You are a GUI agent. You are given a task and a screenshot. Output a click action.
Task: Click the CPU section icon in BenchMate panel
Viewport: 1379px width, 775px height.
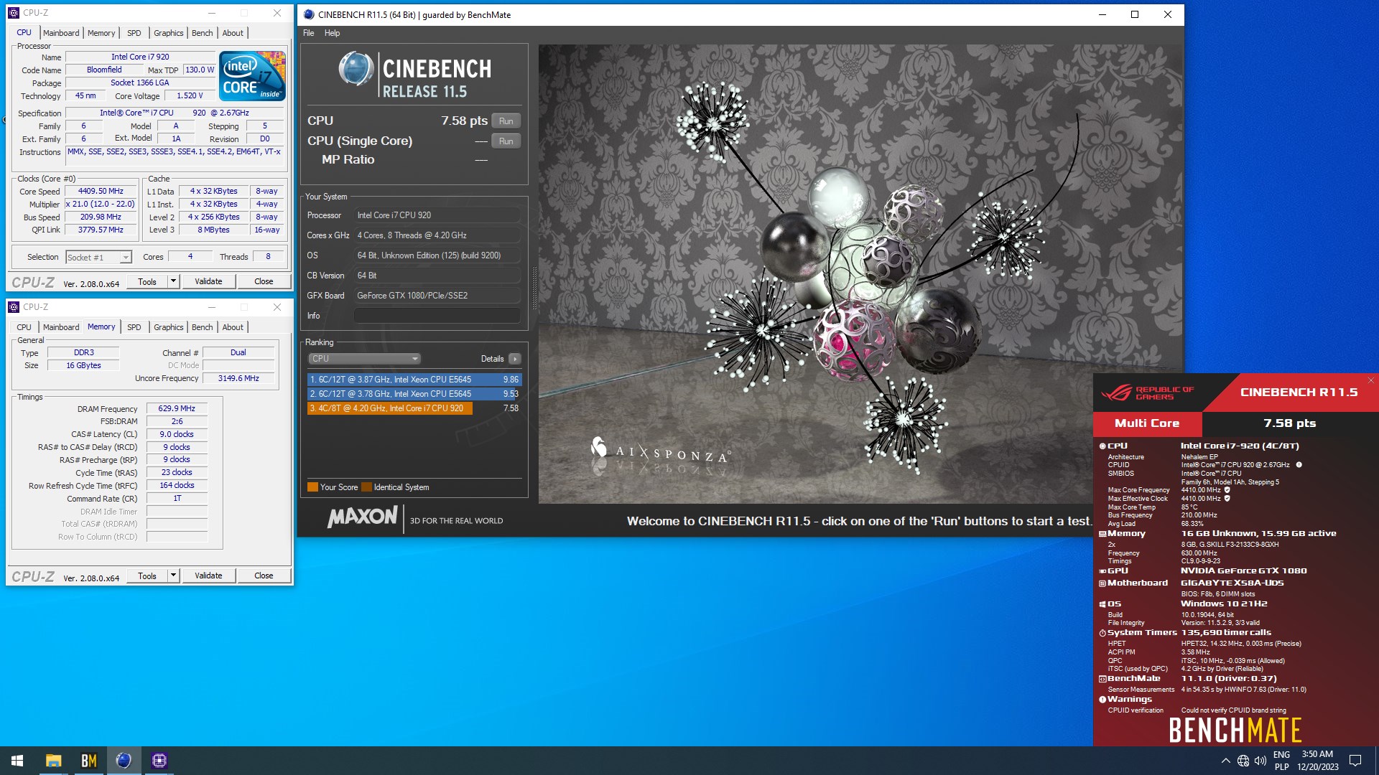tap(1102, 446)
